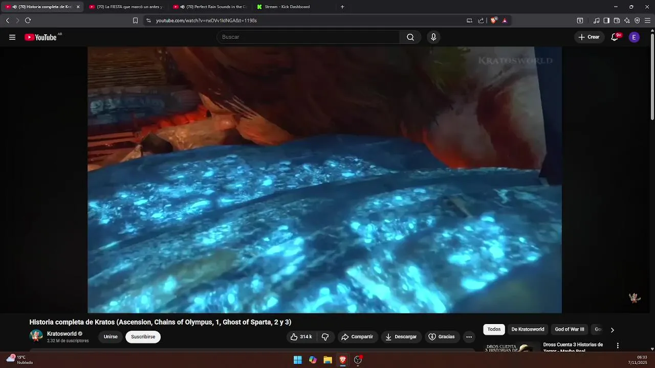The image size is (655, 368).
Task: Open YouTube notifications bell
Action: point(615,37)
